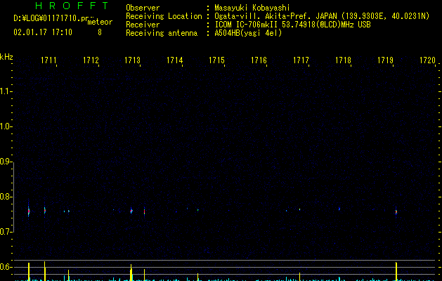Click the 1716 time axis marker
Image resolution: width=442 pixels, height=281 pixels.
(259, 60)
